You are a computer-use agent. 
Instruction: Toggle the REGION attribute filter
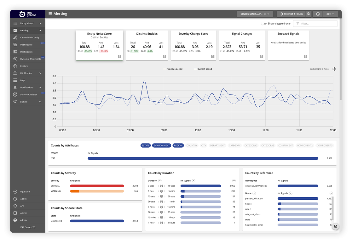pyautogui.click(x=178, y=145)
